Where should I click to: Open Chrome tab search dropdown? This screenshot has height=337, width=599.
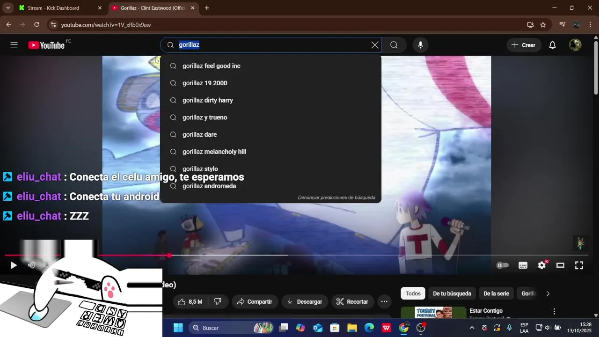pyautogui.click(x=8, y=8)
